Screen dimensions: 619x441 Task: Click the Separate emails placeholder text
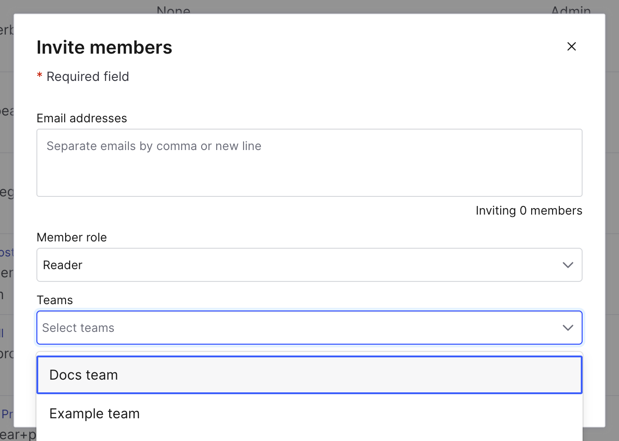pos(154,146)
